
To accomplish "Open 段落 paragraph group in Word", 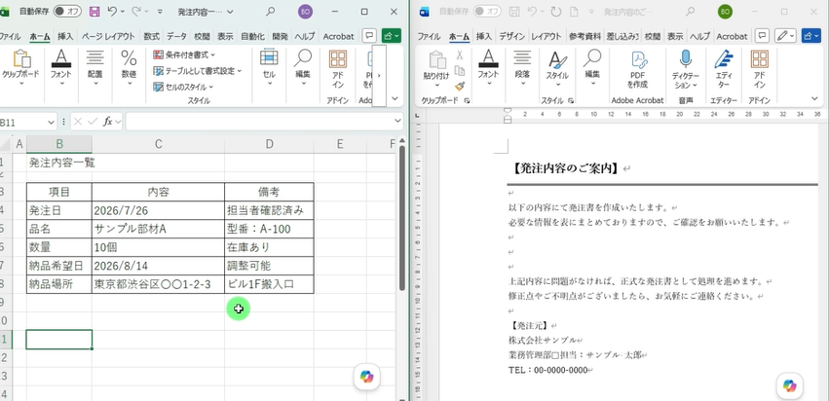I will [x=522, y=67].
